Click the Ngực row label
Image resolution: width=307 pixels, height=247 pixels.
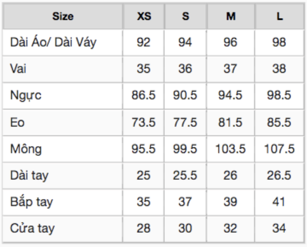point(26,96)
